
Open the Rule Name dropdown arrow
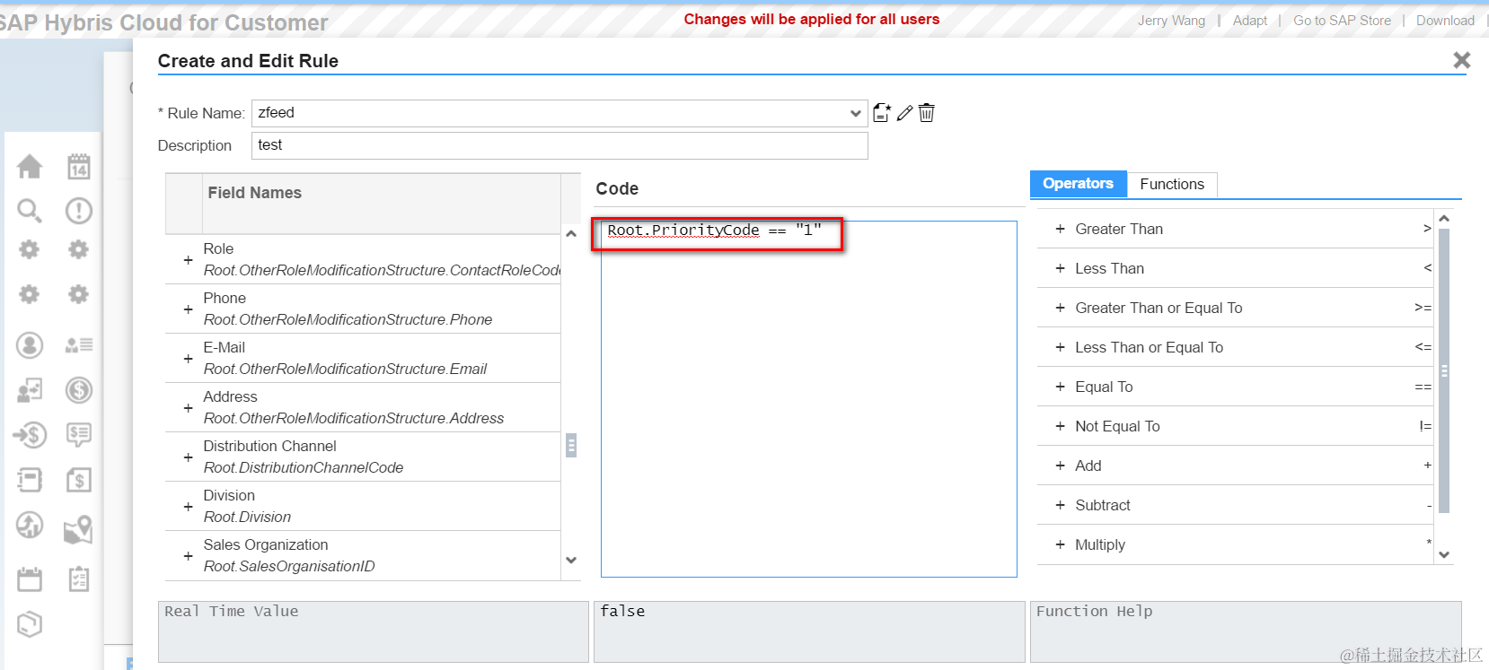point(855,113)
